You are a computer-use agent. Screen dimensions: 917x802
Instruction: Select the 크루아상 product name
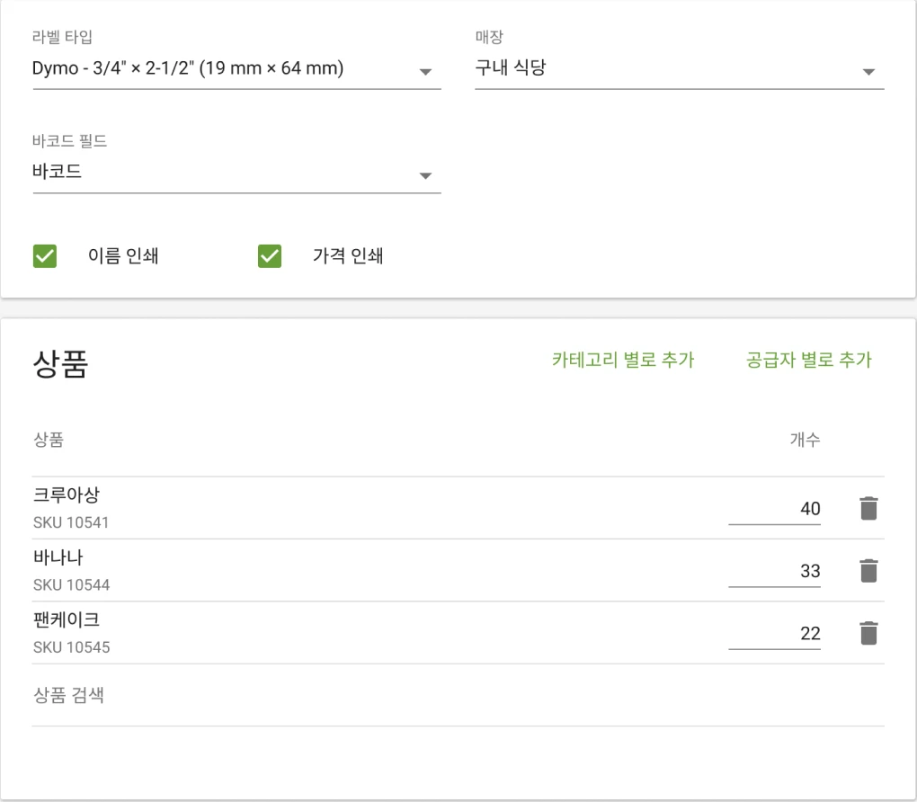[x=67, y=495]
